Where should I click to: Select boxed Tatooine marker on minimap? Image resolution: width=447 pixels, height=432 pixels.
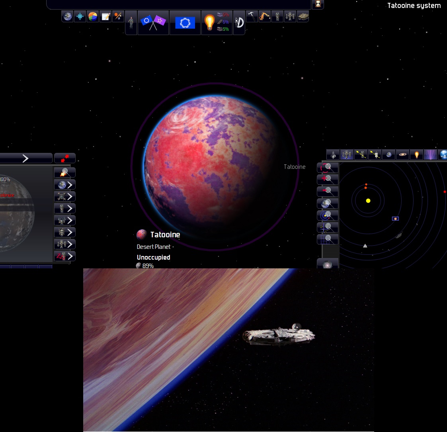(395, 219)
